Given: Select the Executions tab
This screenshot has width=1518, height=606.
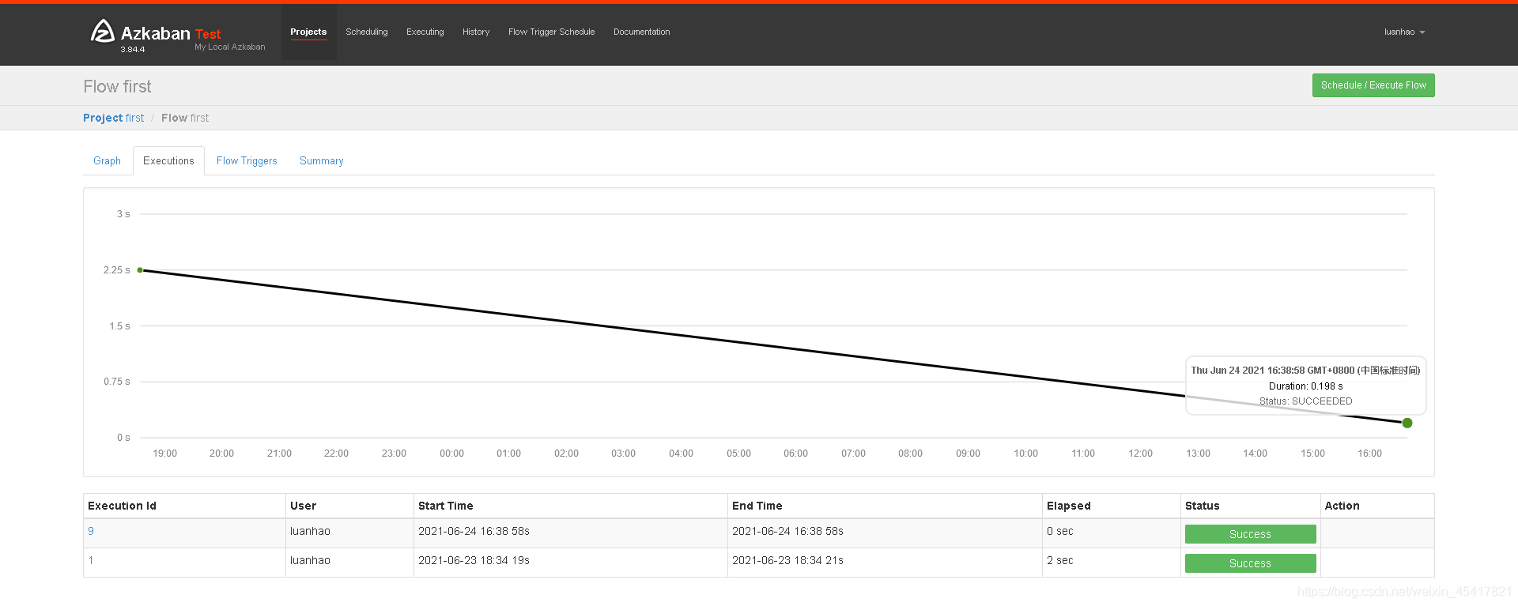Looking at the screenshot, I should coord(168,160).
